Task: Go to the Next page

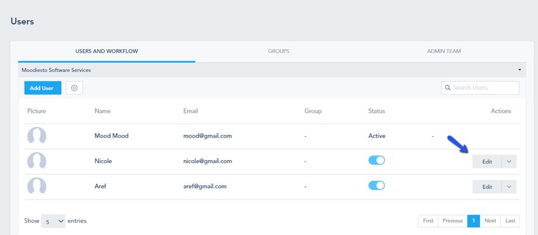Action: point(490,221)
